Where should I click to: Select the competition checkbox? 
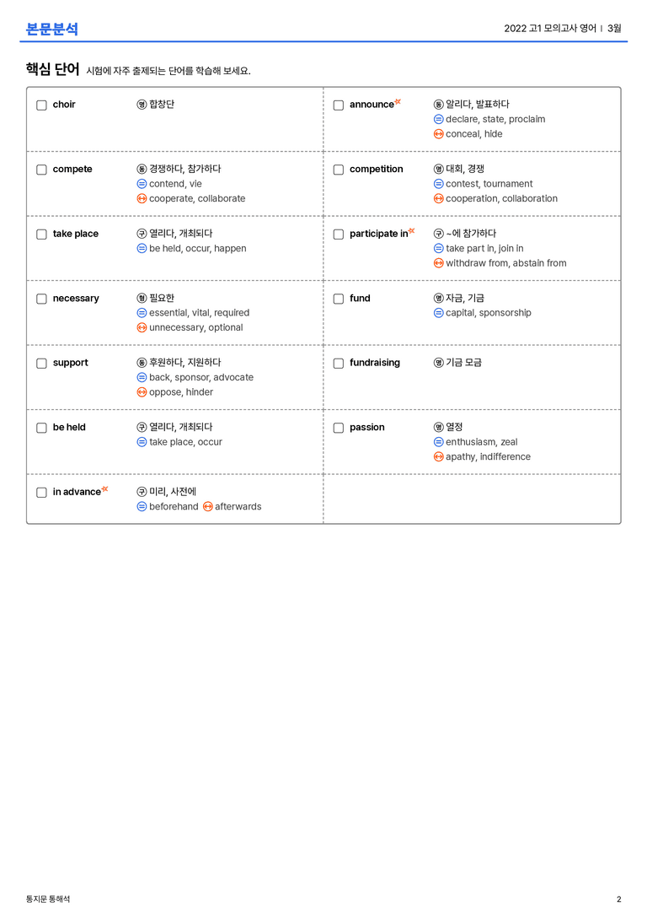pos(338,170)
